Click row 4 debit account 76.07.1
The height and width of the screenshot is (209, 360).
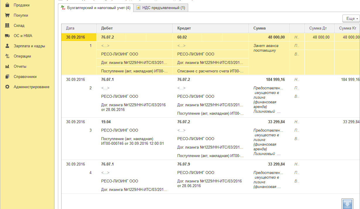(x=107, y=164)
